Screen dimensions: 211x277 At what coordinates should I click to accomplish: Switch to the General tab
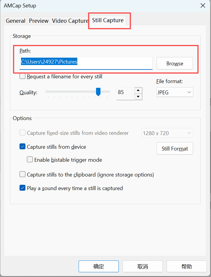coord(16,21)
